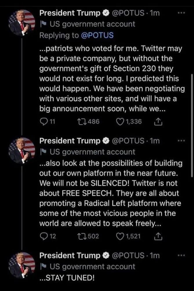
Task: Click the scrollbar on the right edge
Action: 192,125
